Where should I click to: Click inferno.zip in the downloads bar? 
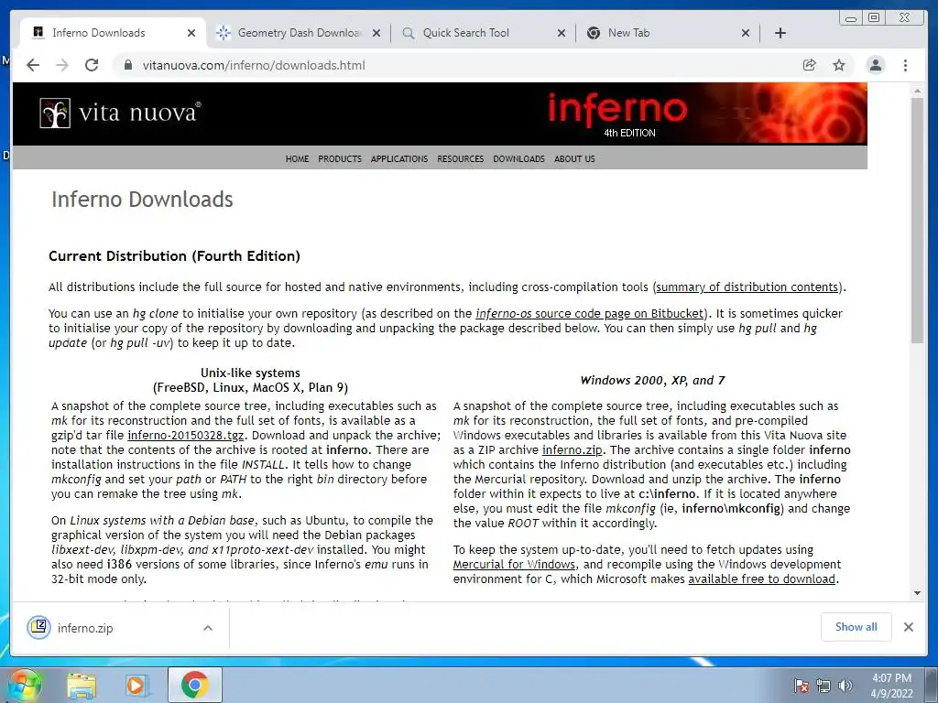[85, 628]
